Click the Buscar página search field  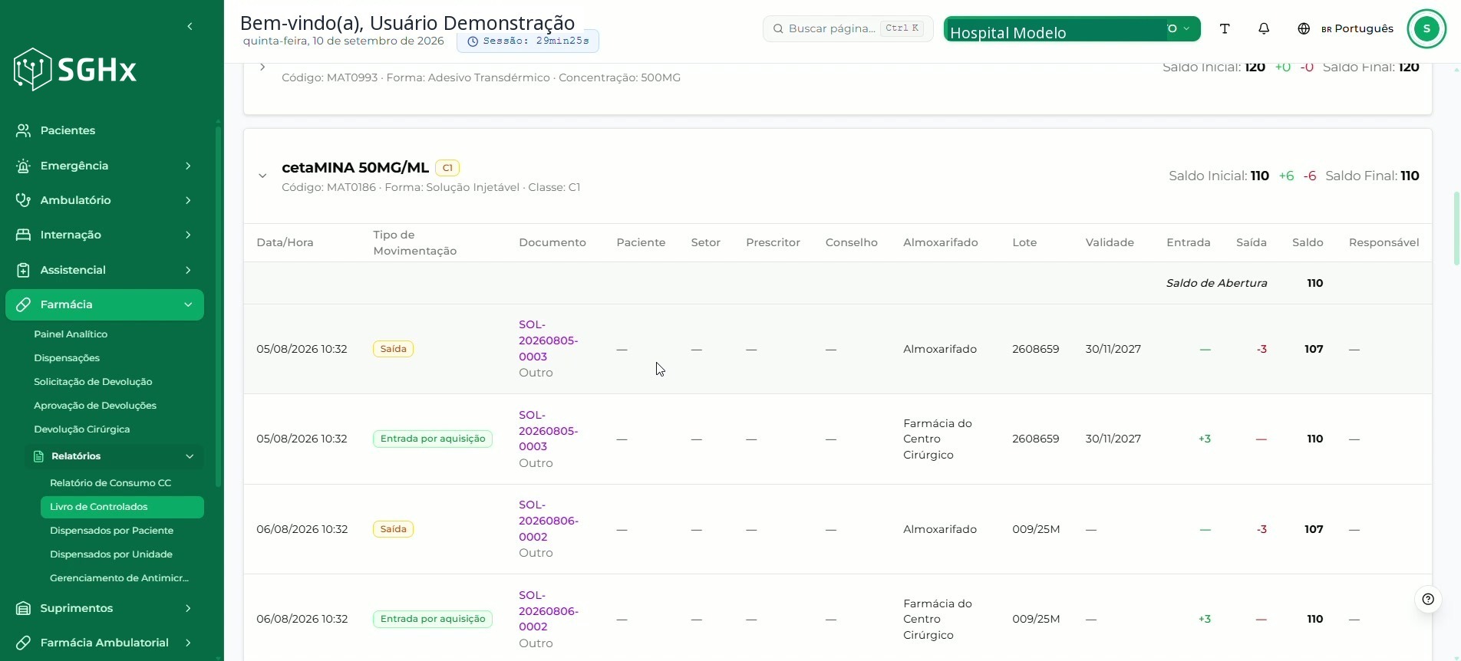848,28
